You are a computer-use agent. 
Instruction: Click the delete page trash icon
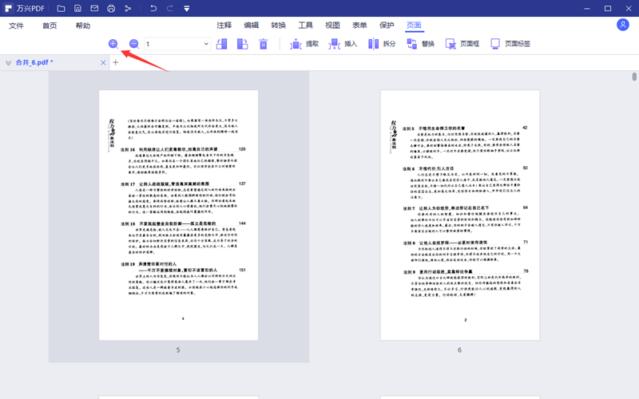tap(263, 44)
